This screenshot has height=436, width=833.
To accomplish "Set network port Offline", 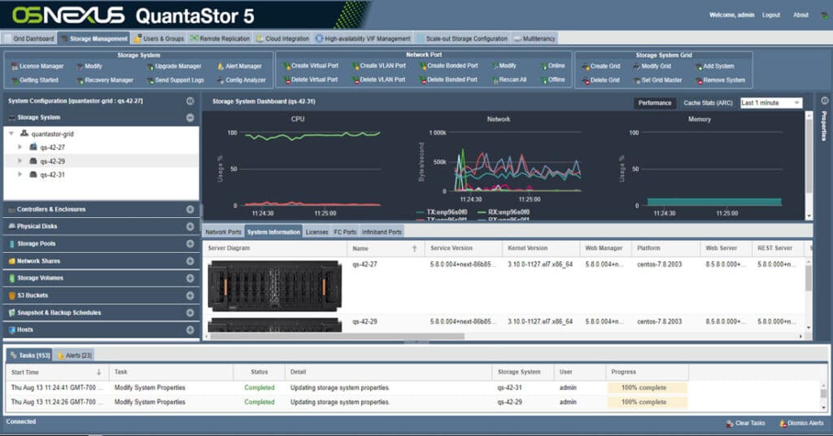I will click(552, 80).
